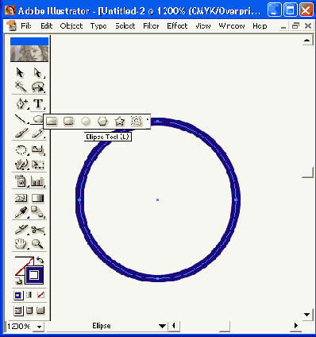Activate the Fill box (none)
The image size is (316, 337).
click(x=21, y=263)
